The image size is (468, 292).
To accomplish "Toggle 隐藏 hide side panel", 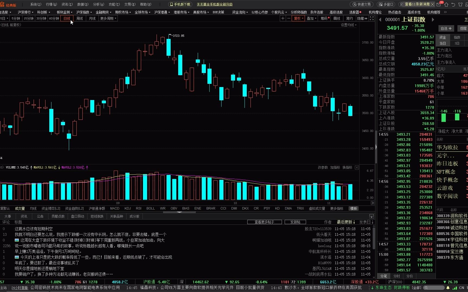I will [x=362, y=18].
